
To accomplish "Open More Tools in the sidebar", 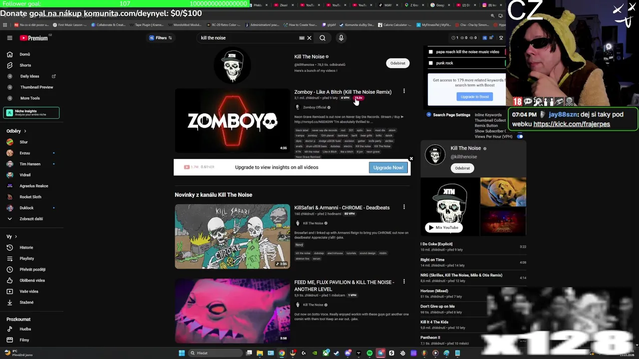I will tap(30, 98).
